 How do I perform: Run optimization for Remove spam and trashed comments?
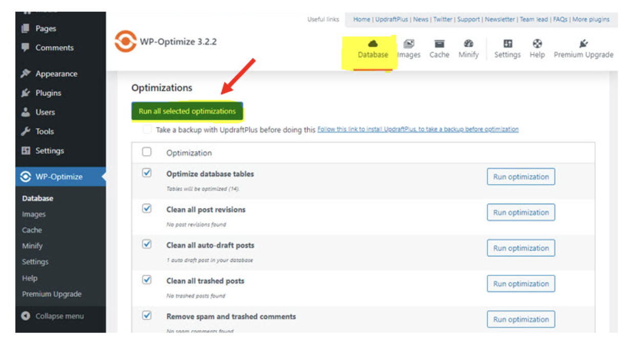pos(521,319)
